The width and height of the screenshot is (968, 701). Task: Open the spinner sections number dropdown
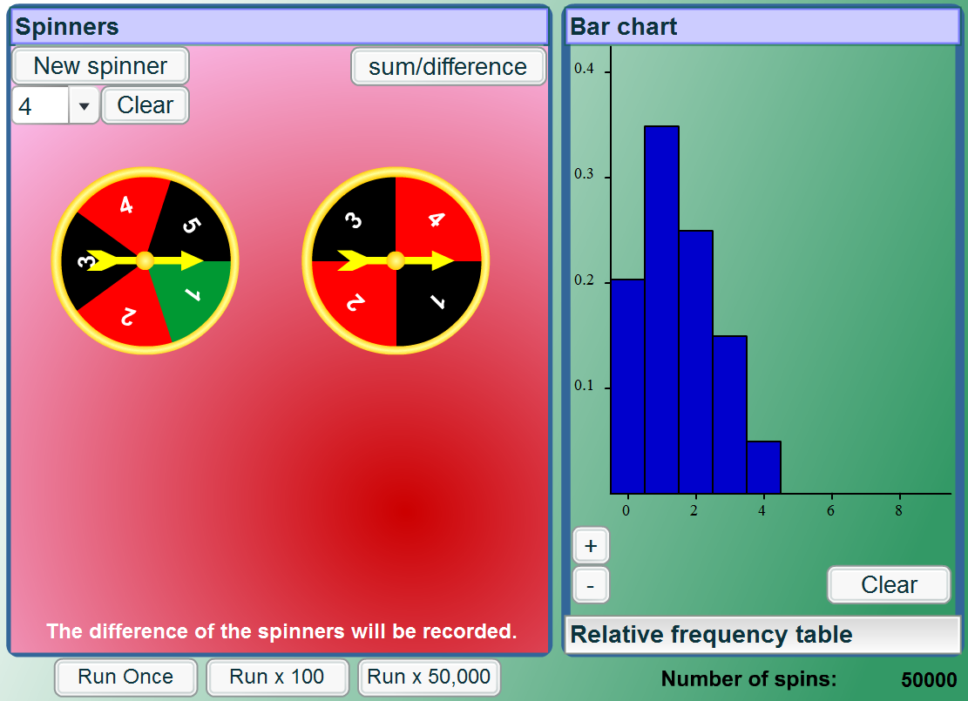coord(83,104)
